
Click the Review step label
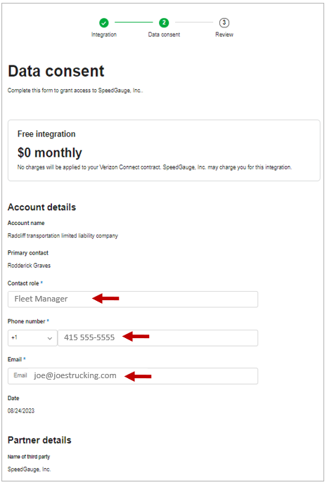(224, 34)
